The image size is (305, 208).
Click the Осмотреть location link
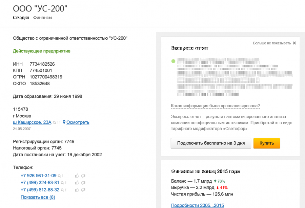tap(78, 122)
